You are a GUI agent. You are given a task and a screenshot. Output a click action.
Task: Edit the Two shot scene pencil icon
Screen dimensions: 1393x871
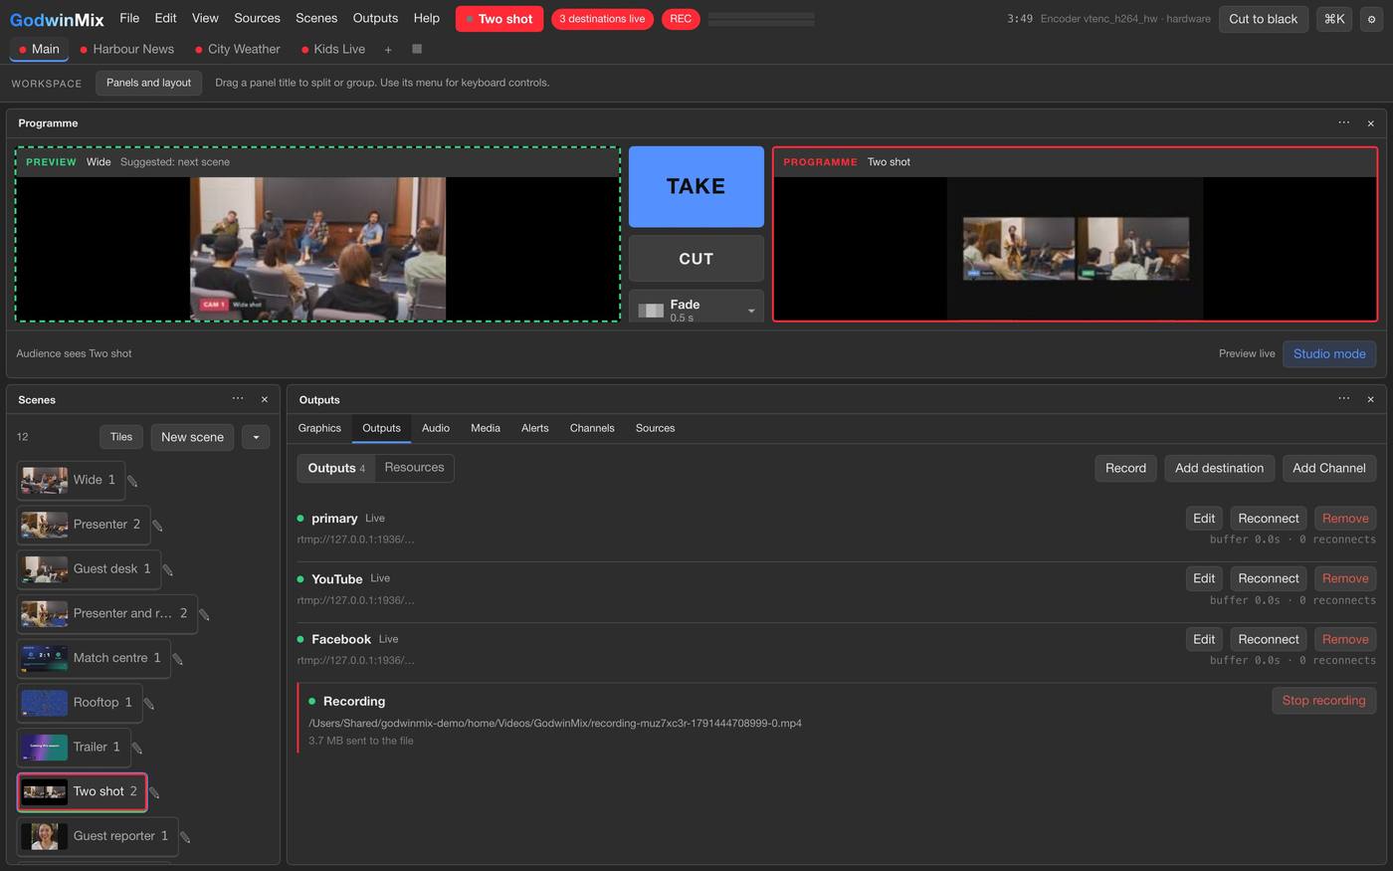coord(154,792)
